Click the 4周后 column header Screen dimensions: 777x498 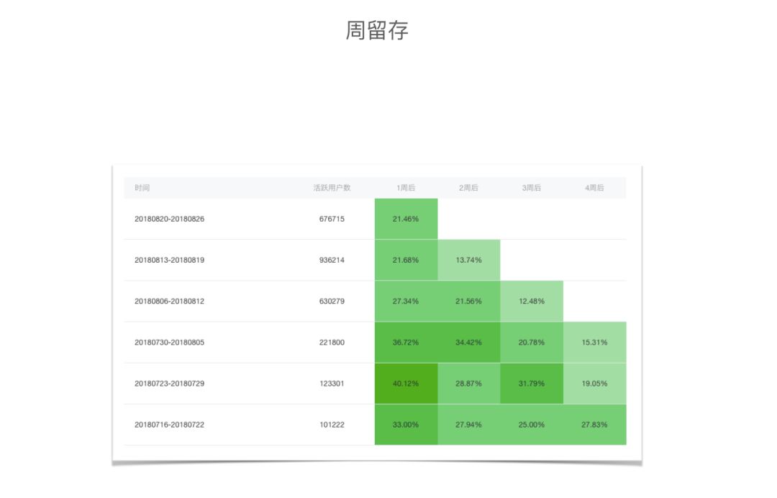pyautogui.click(x=594, y=188)
